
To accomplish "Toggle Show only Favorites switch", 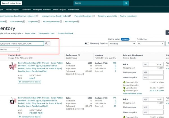I will click(87, 44).
